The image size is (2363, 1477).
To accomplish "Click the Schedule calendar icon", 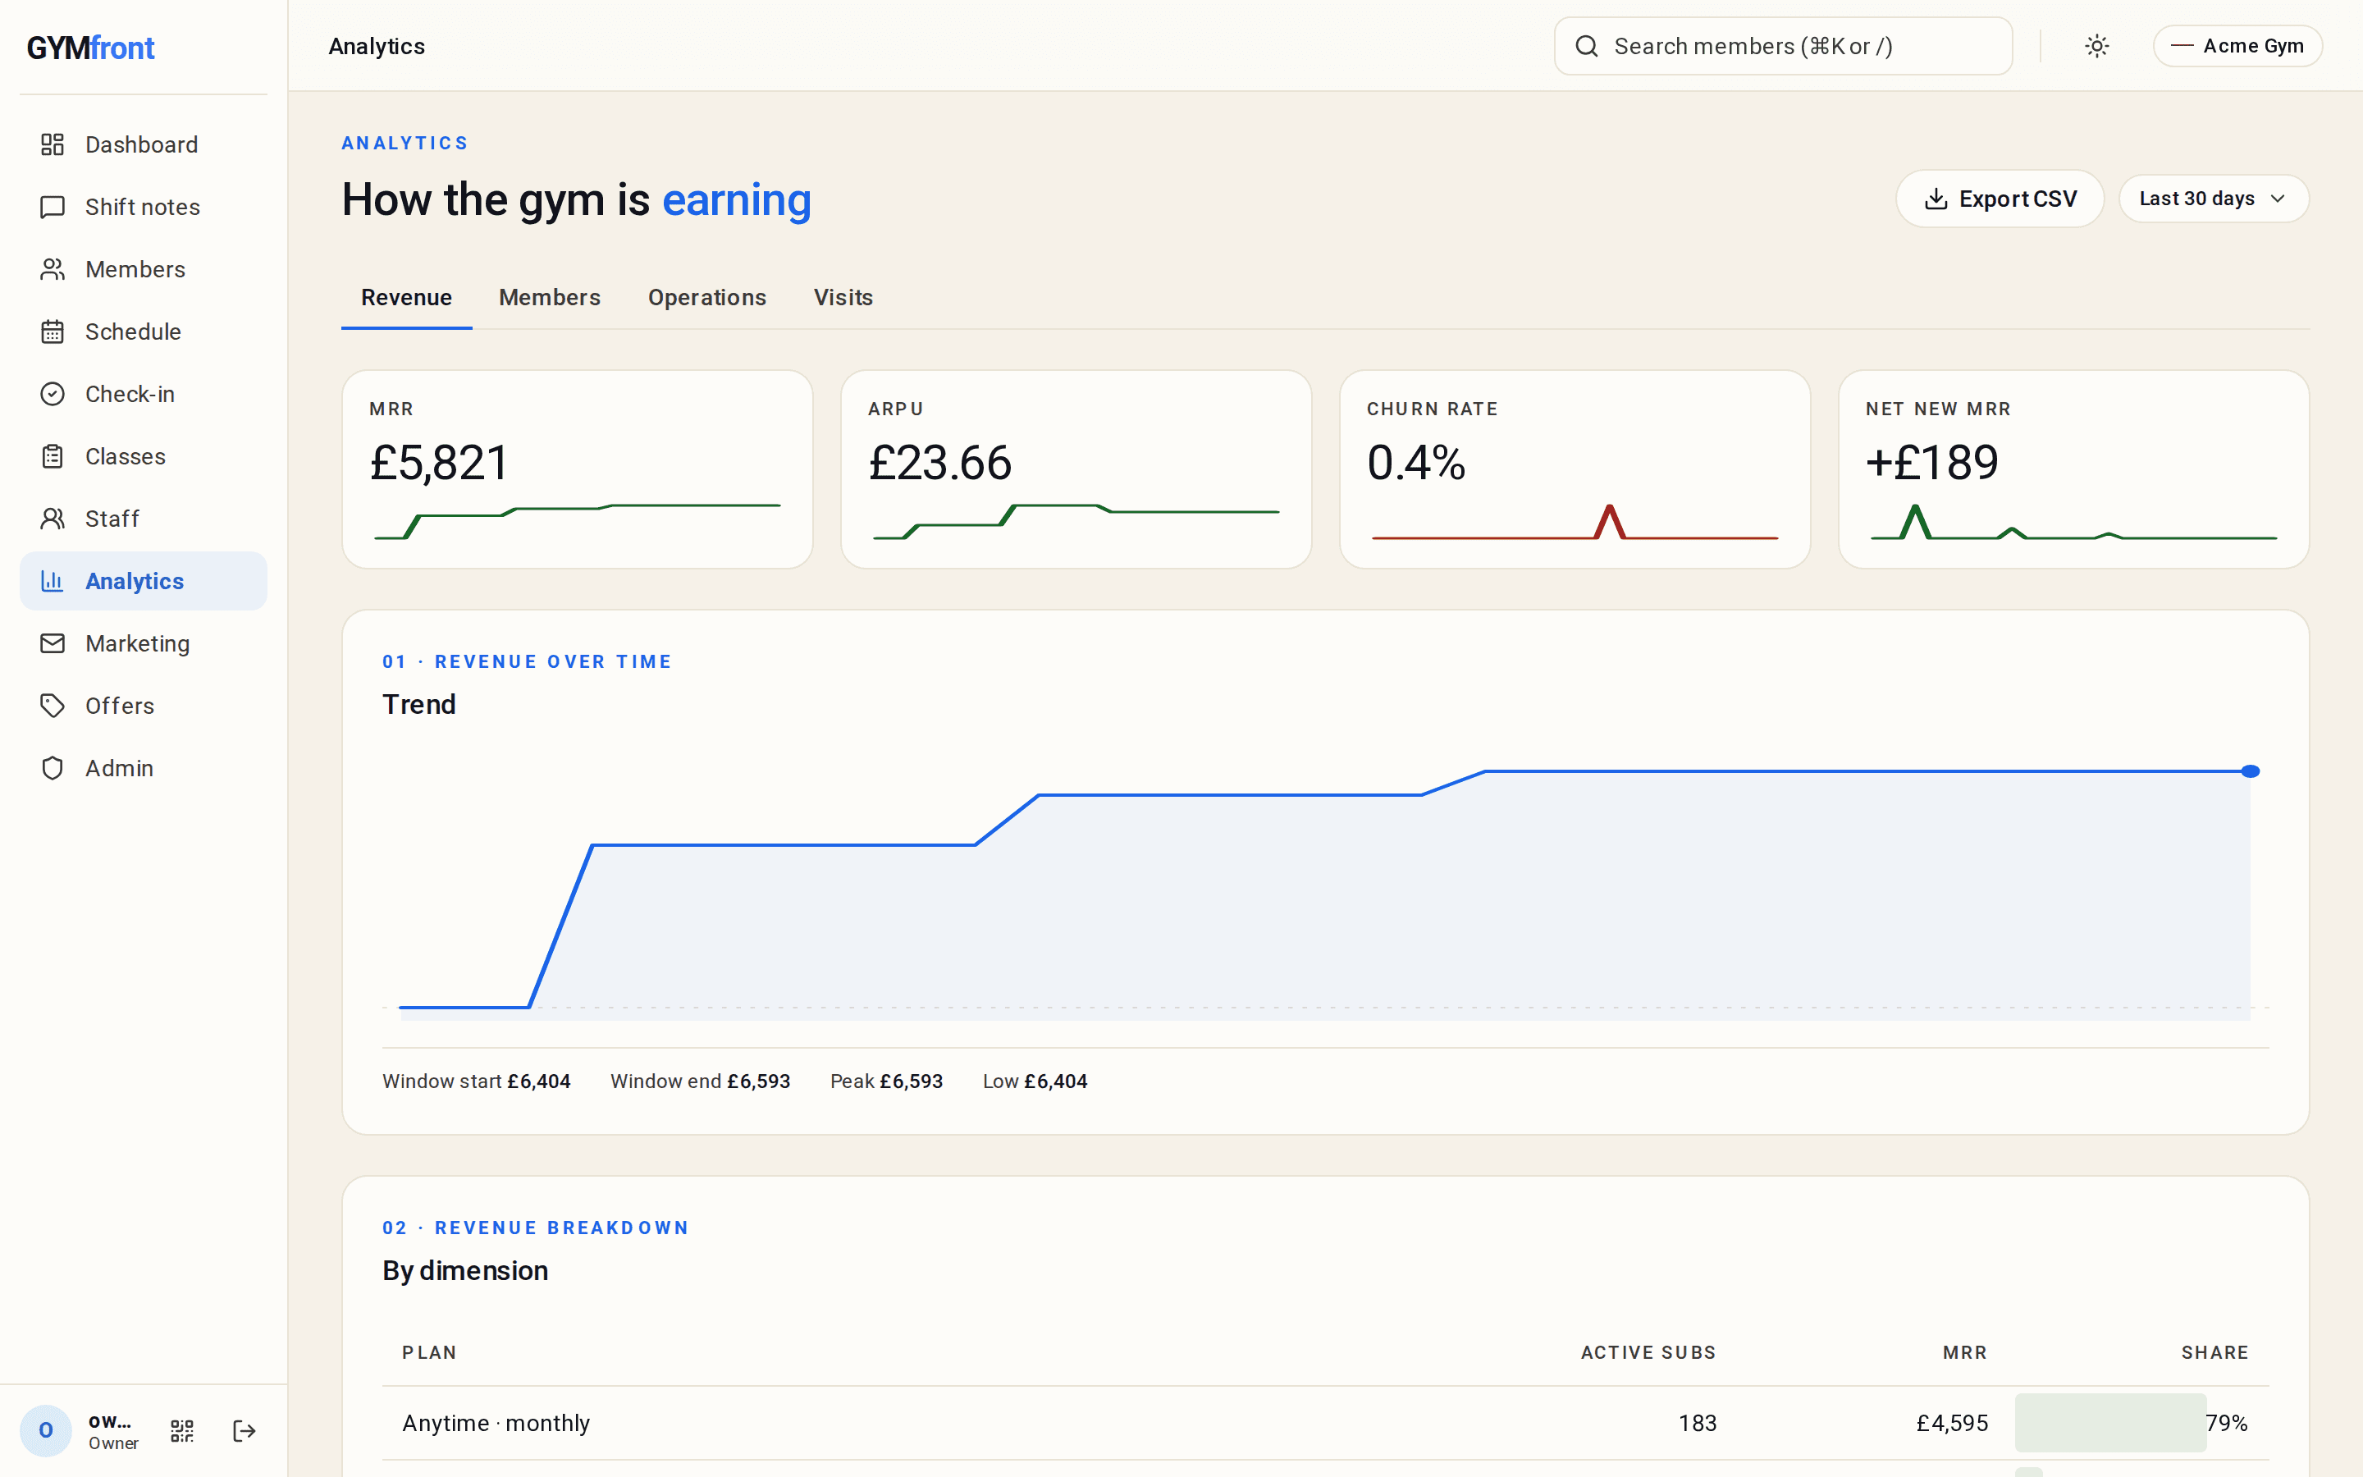I will [53, 332].
